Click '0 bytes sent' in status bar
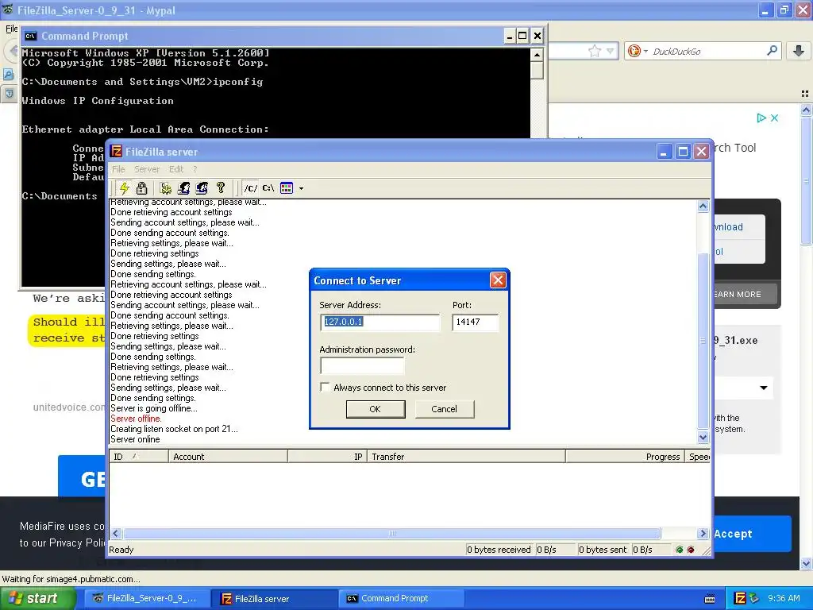Viewport: 813px width, 610px height. [x=603, y=550]
